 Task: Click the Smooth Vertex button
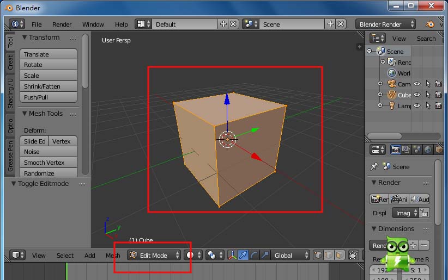click(x=49, y=163)
